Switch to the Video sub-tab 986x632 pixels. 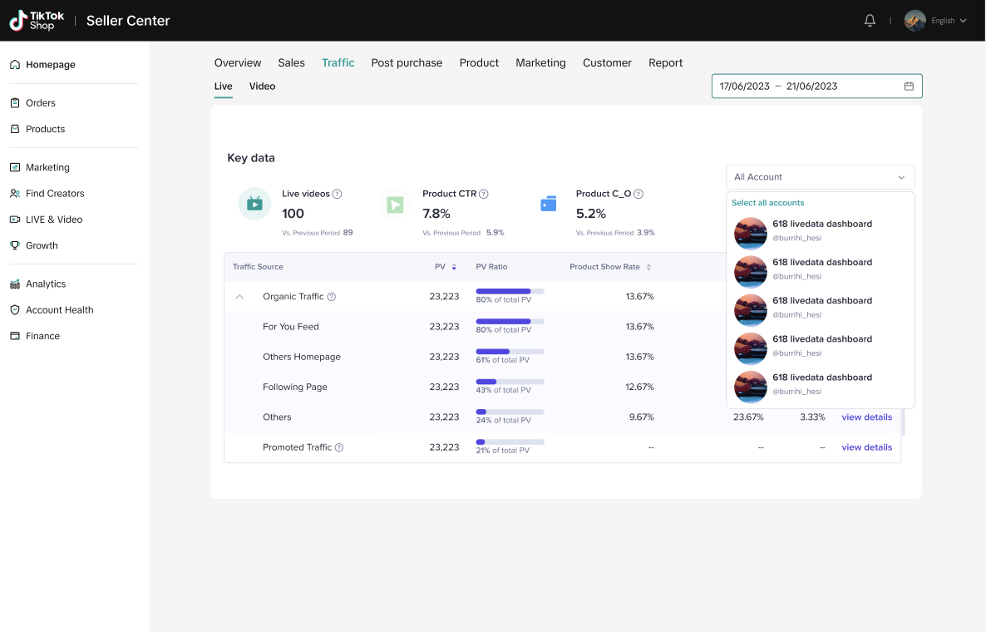click(262, 86)
